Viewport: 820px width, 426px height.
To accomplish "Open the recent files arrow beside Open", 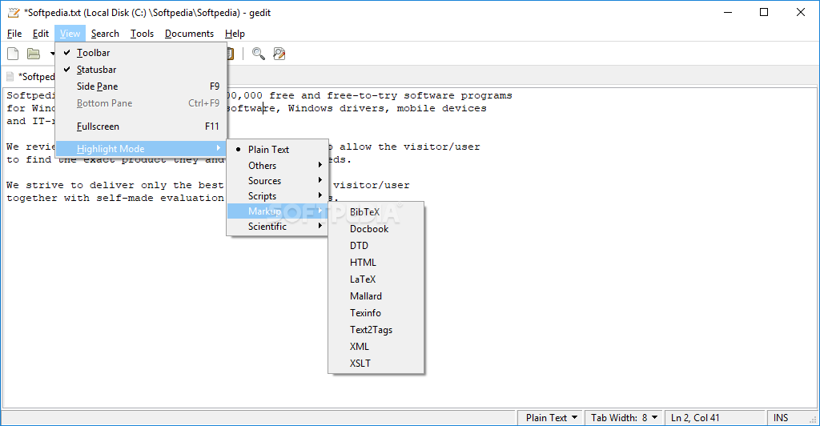I will pos(52,54).
